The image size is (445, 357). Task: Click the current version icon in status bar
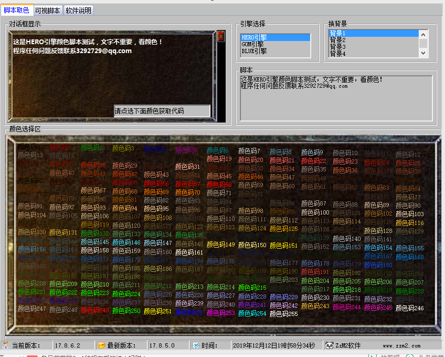click(5, 345)
